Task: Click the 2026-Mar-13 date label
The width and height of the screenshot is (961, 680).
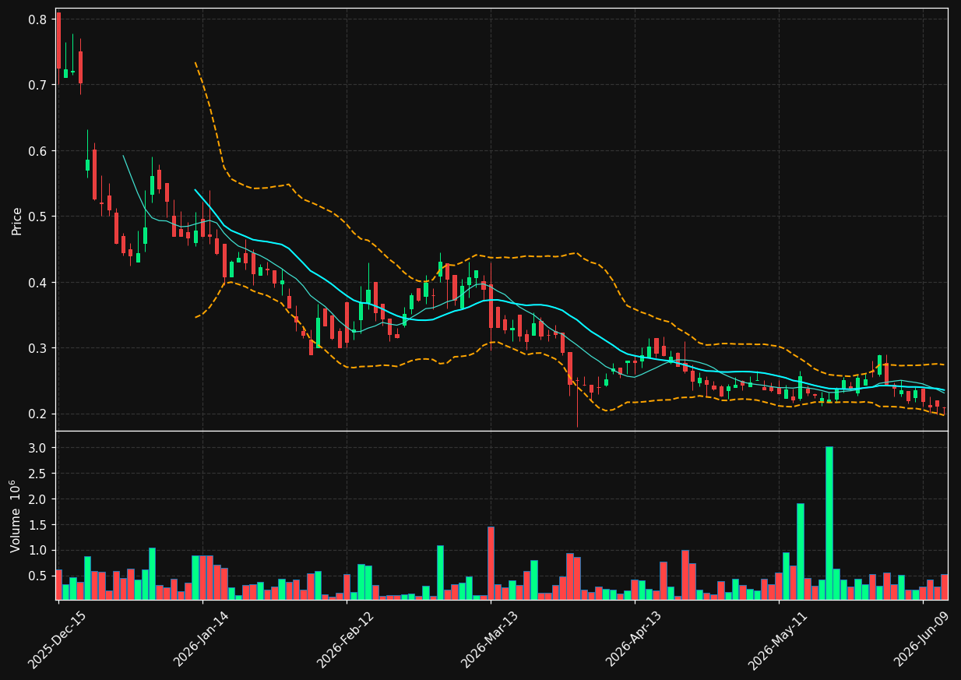Action: coord(490,639)
